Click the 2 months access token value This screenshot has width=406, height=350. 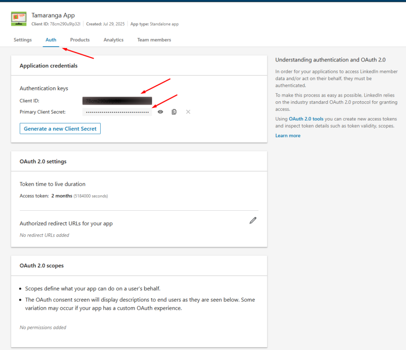62,196
